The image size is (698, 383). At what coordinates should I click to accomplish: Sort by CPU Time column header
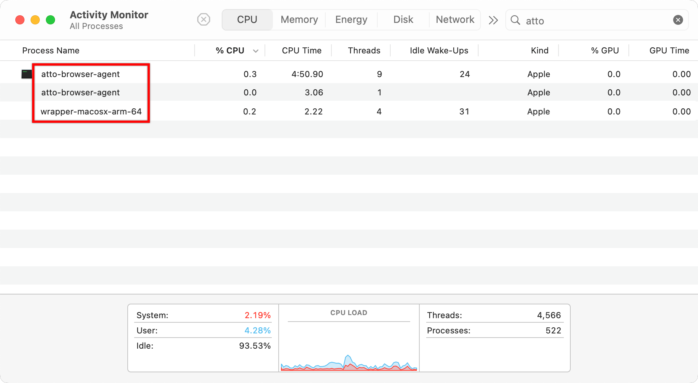point(302,50)
